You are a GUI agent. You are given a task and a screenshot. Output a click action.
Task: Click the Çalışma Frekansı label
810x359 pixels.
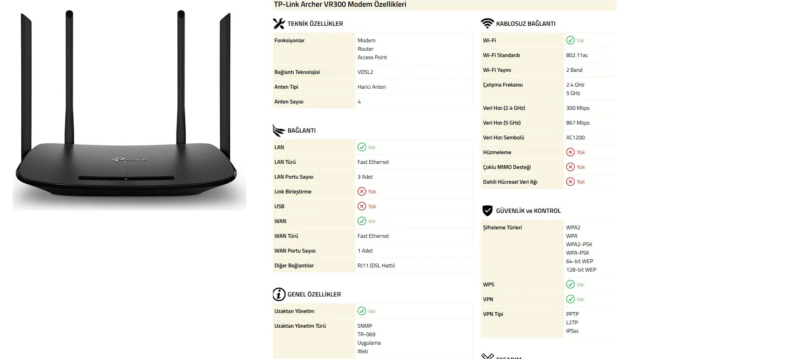pos(503,85)
